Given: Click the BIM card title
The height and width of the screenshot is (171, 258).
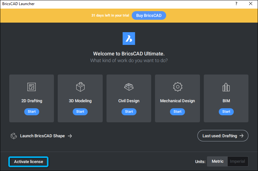Looking at the screenshot, I should pyautogui.click(x=226, y=101).
